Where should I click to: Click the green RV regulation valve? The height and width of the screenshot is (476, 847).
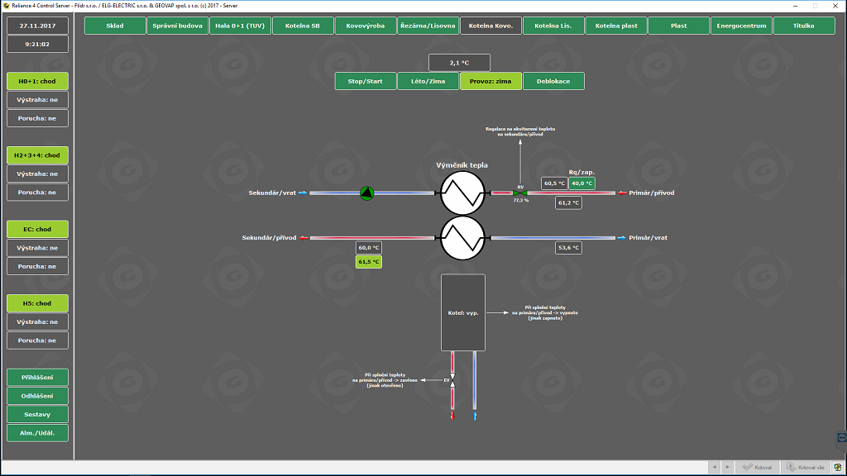pos(520,193)
